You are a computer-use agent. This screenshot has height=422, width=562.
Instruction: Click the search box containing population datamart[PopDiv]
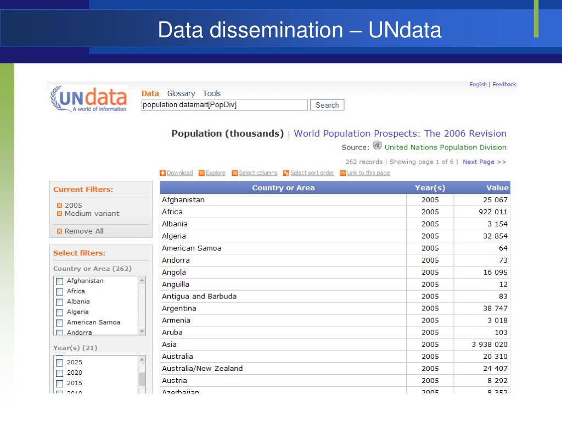point(224,105)
